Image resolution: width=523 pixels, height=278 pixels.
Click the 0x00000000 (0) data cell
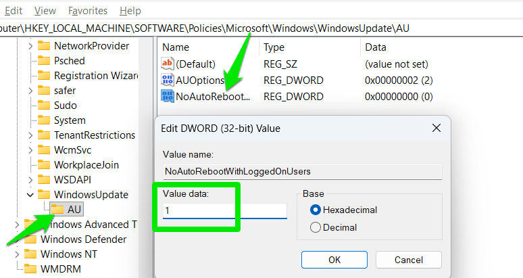[x=399, y=97]
